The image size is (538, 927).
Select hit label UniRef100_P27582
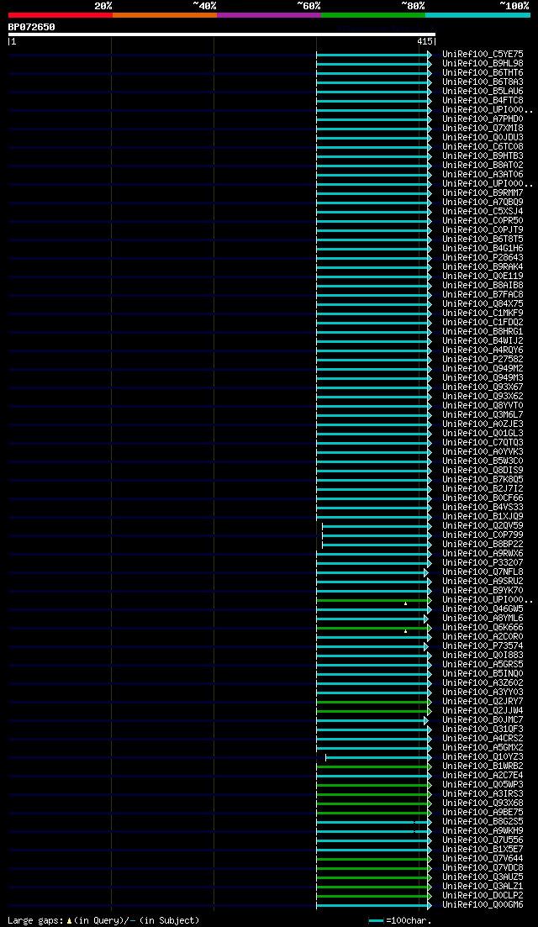483,359
